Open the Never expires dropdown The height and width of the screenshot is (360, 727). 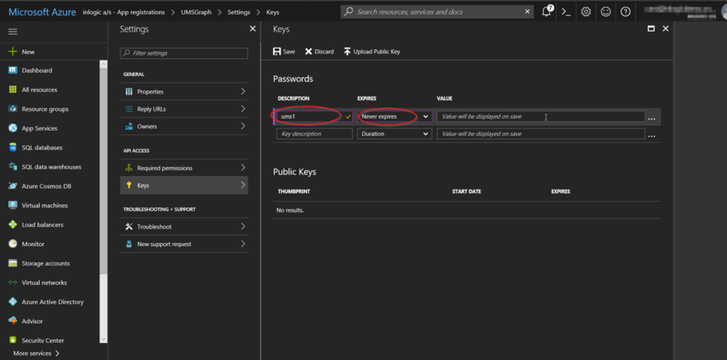394,117
